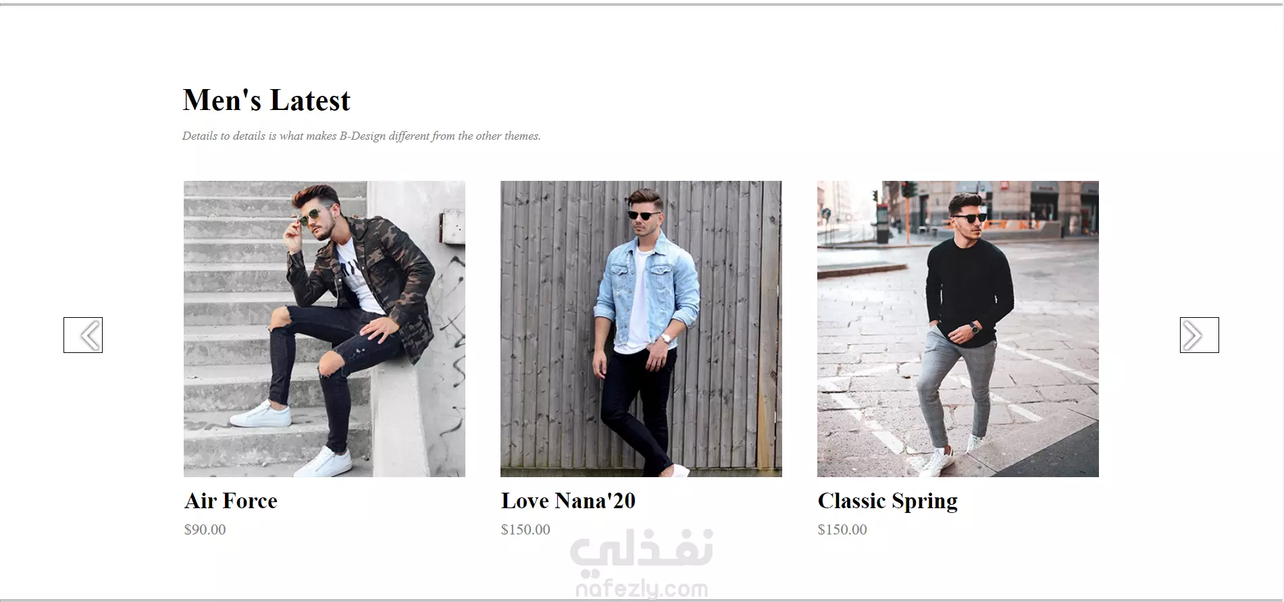The width and height of the screenshot is (1284, 602).
Task: Select the Air Force product title
Action: pos(231,501)
